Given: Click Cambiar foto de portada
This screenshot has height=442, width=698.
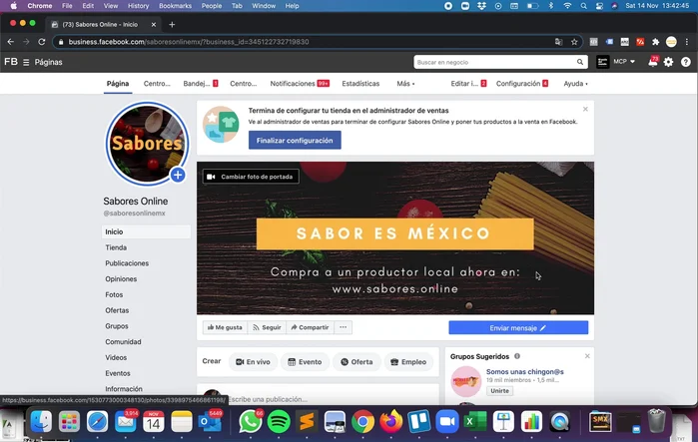Looking at the screenshot, I should tap(251, 177).
